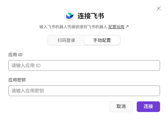The height and width of the screenshot is (120, 168).
Task: Select the 手动配置 tab
Action: (102, 40)
